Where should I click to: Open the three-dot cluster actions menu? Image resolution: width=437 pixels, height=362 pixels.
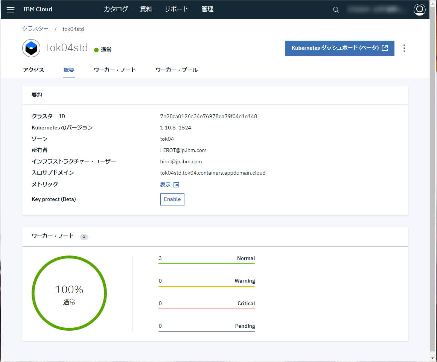(x=404, y=48)
